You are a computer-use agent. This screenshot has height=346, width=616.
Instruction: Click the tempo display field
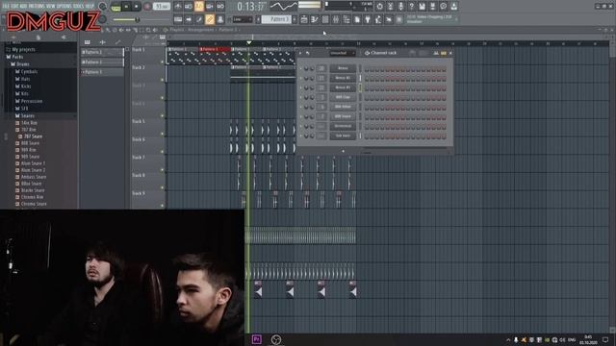coord(162,7)
